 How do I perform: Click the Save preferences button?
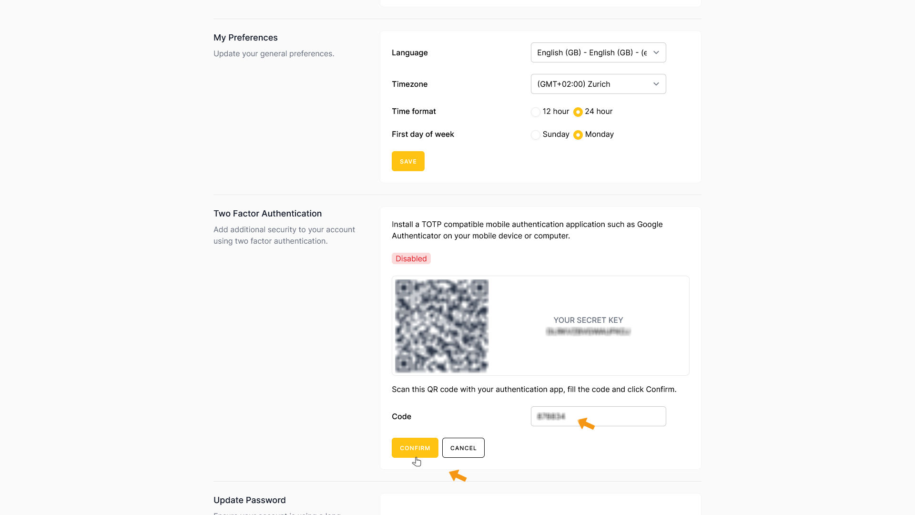(408, 161)
